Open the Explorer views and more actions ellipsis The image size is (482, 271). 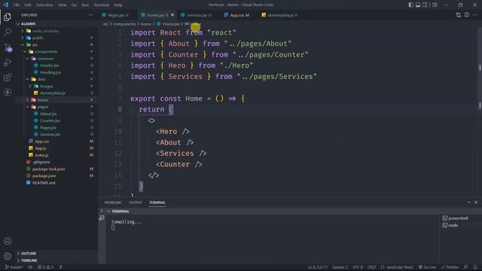[90, 15]
